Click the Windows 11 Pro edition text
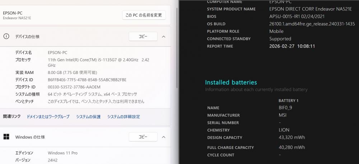The width and height of the screenshot is (359, 164). [62, 153]
